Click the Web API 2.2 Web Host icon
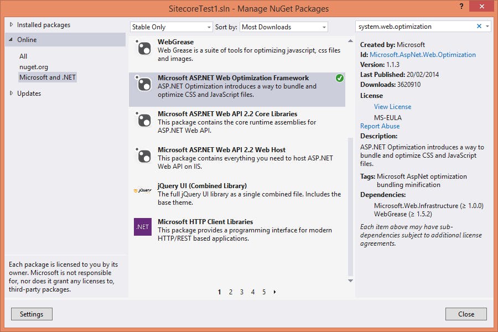This screenshot has height=332, width=498. point(143,155)
